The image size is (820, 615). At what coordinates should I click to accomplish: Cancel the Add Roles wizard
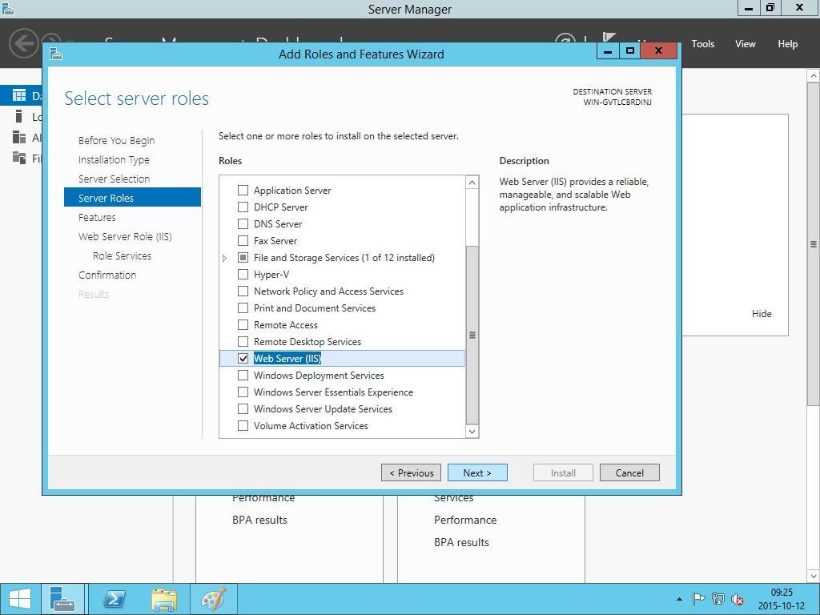click(629, 472)
